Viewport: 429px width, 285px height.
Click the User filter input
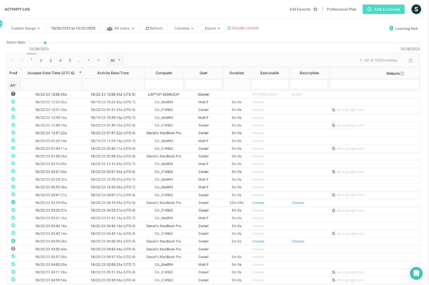coord(204,84)
